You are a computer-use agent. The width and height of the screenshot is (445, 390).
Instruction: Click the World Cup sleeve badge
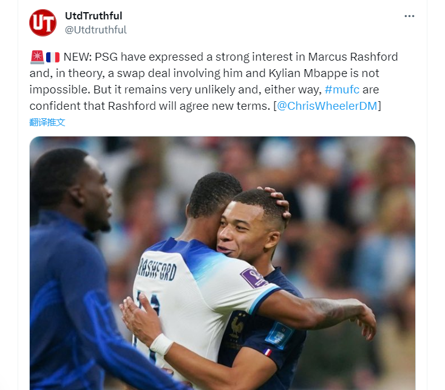click(253, 278)
